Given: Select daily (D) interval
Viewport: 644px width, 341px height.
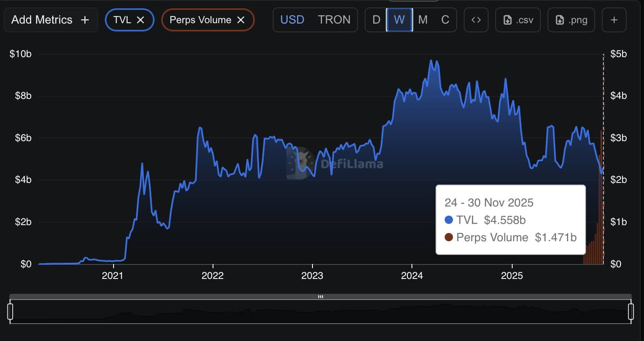Looking at the screenshot, I should 376,20.
